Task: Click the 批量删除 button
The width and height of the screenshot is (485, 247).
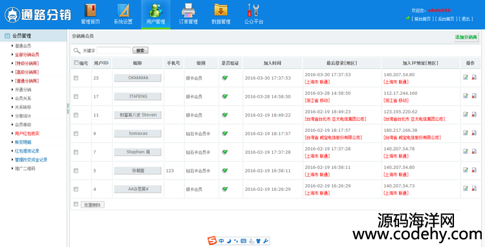Action: 92,205
